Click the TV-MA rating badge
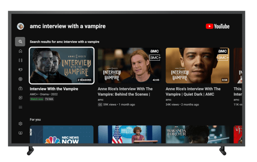 pyautogui.click(x=49, y=99)
